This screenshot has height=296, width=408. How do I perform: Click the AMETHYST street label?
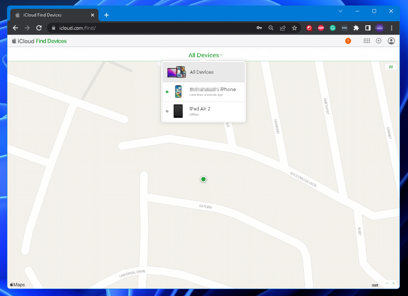[326, 106]
